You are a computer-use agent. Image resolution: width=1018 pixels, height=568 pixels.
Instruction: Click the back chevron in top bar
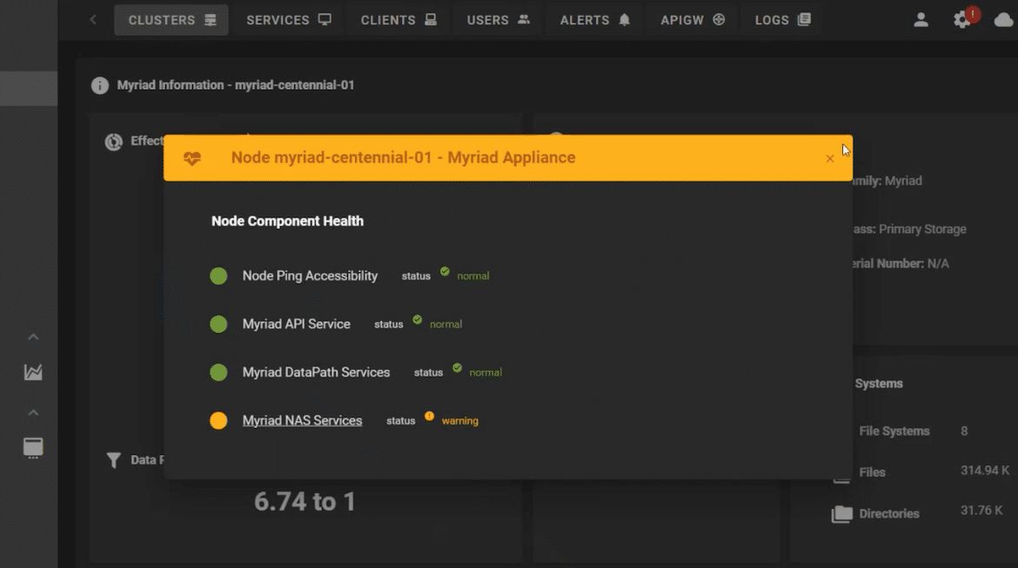click(93, 20)
